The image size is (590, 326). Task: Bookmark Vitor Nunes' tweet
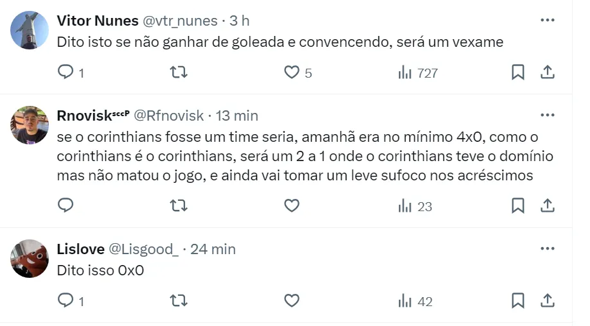pyautogui.click(x=517, y=73)
